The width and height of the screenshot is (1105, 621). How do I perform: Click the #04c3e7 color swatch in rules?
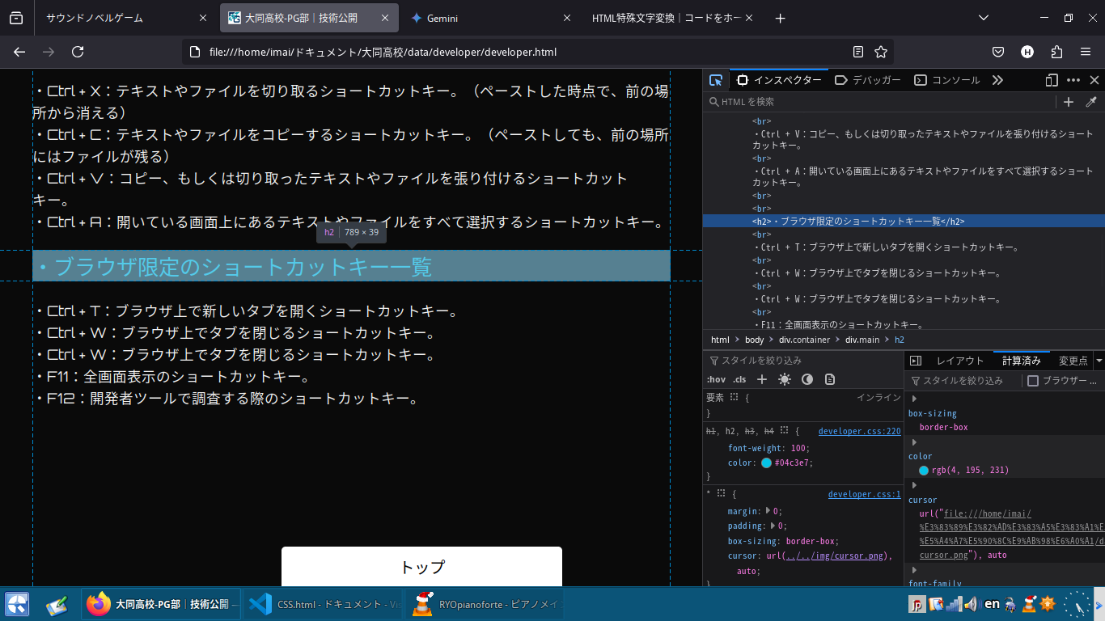[766, 463]
